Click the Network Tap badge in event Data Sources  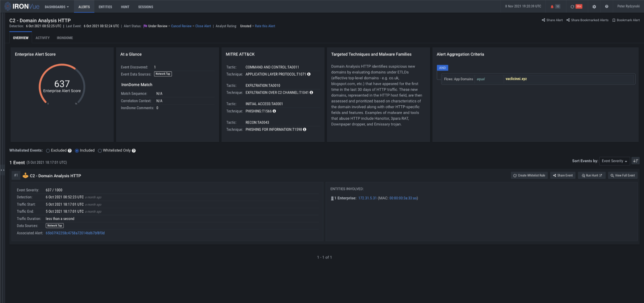[55, 226]
